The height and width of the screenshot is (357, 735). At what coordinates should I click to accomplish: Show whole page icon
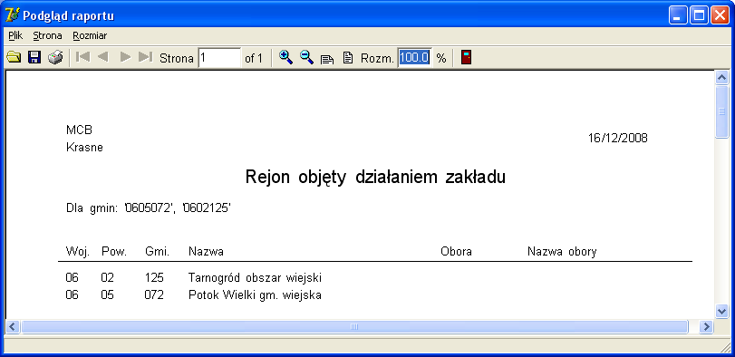[x=348, y=58]
